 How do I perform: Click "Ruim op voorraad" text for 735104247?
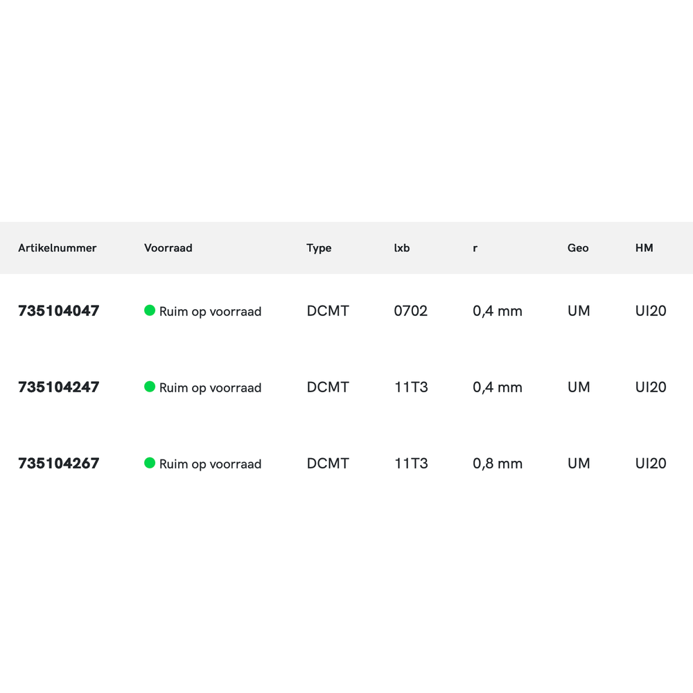point(210,388)
